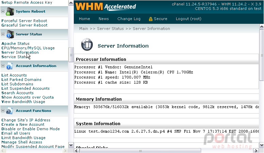Image resolution: width=264 pixels, height=153 pixels.
Task: Click main panel scroll down arrow
Action: tap(262, 145)
